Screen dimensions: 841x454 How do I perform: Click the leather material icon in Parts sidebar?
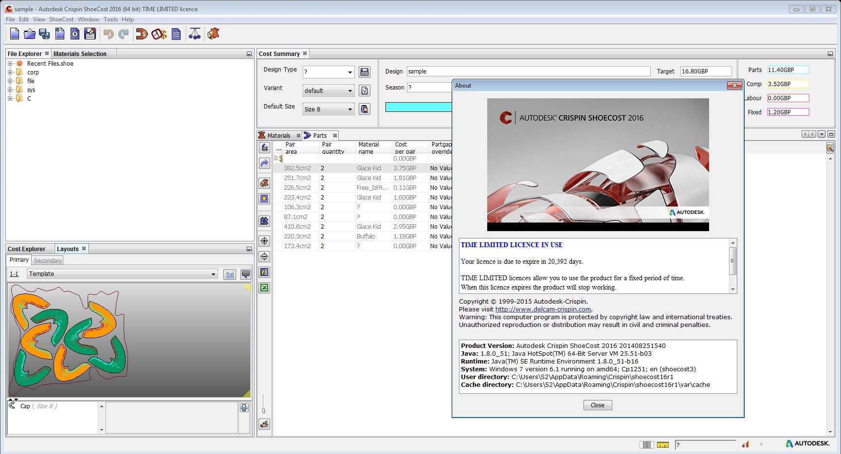click(264, 183)
